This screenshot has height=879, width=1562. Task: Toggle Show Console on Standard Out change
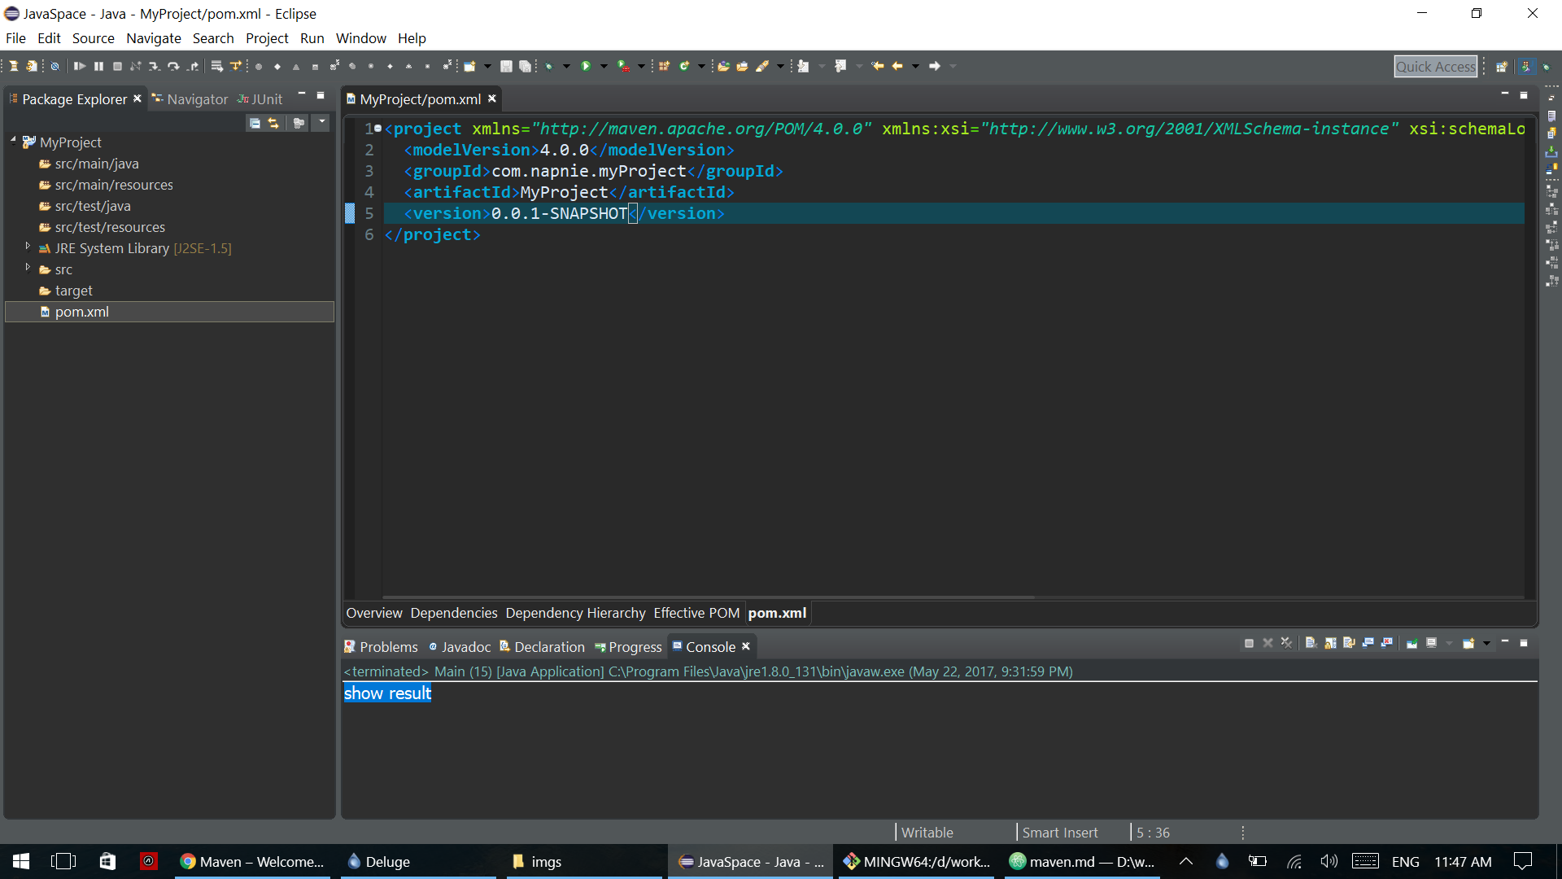(x=1368, y=643)
